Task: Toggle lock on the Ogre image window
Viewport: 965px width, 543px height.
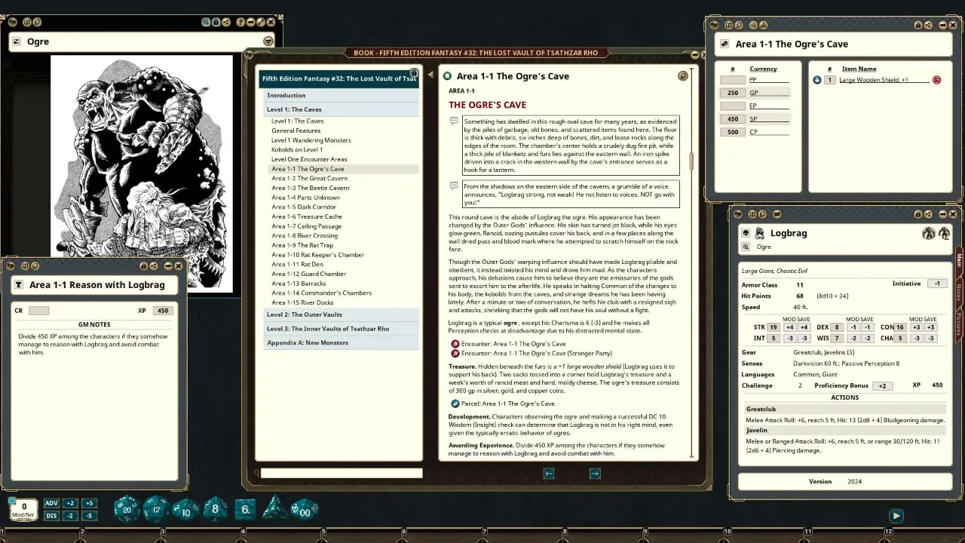Action: (216, 23)
